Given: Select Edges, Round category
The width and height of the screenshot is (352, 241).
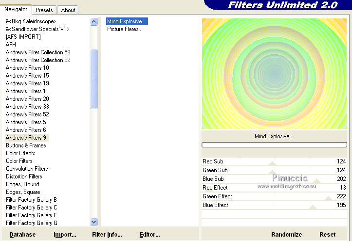Looking at the screenshot, I should click(22, 184).
